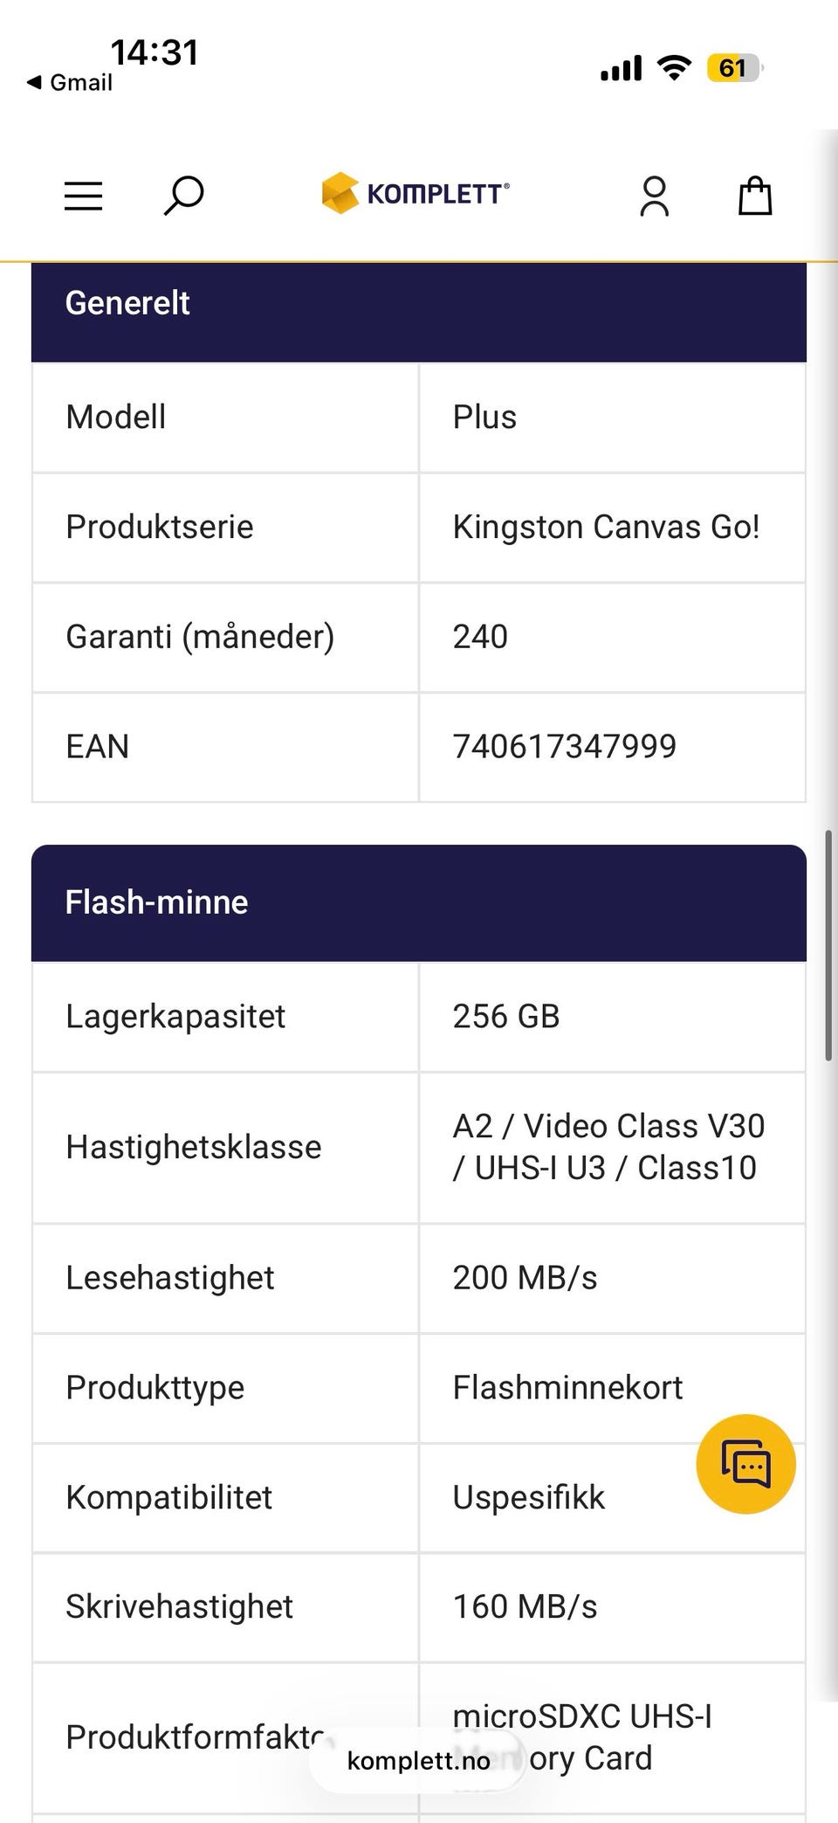Tap the Lagerkapasitet 256 GB value
Viewport: 838px width, 1823px height.
[x=506, y=1017]
